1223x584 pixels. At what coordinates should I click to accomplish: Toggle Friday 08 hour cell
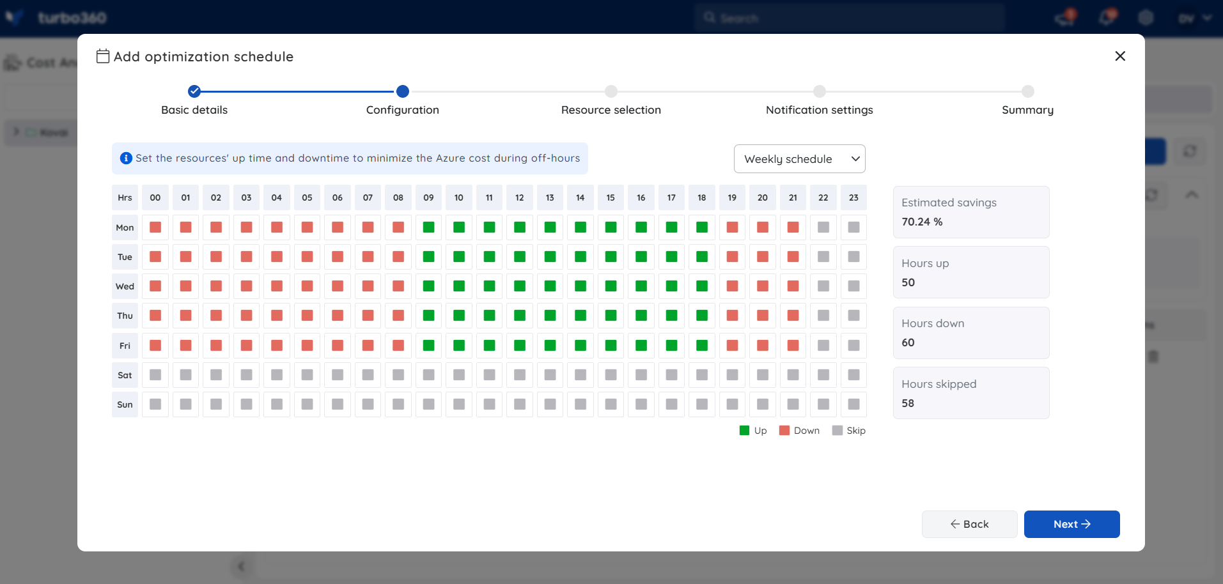tap(398, 346)
